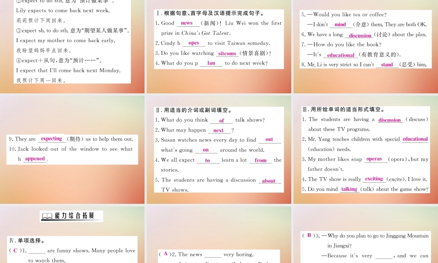The width and height of the screenshot is (438, 263).
Task: Click the heading Ⅳ.单项选择
Action: pyautogui.click(x=27, y=241)
